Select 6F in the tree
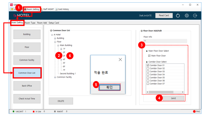 click(64, 66)
